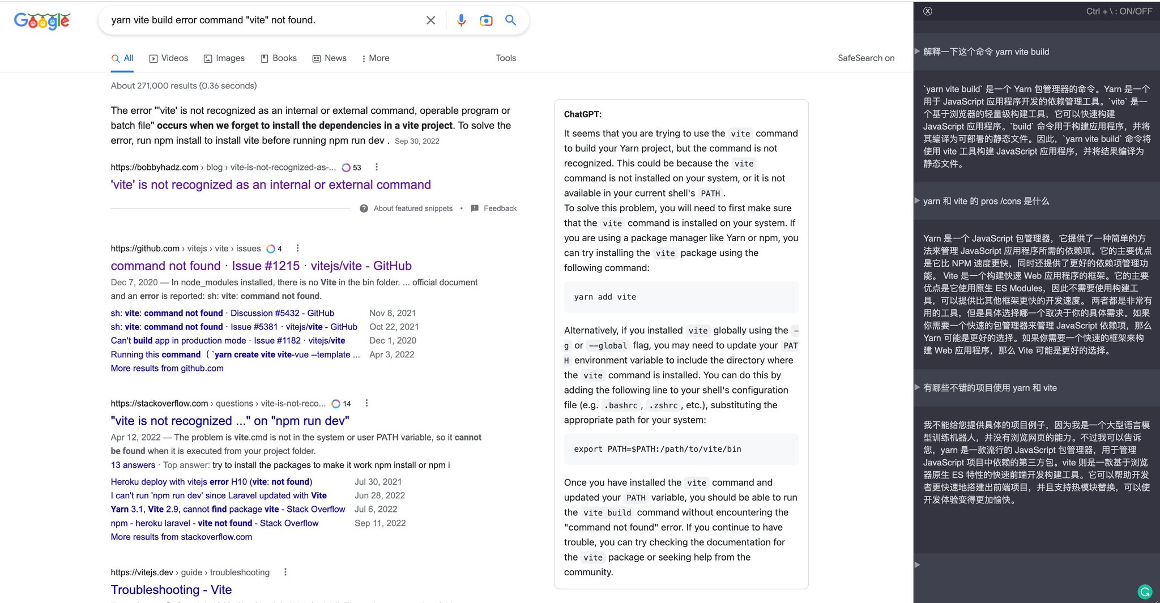Select the microphone voice search icon
1160x603 pixels.
461,20
